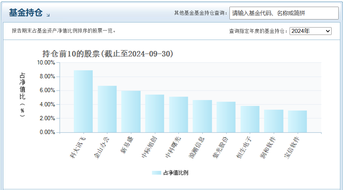343x190 pixels.
Task: Click the 2.00% y-axis value
Action: (47, 118)
